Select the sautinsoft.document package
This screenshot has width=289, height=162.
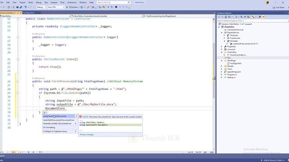tap(245, 44)
